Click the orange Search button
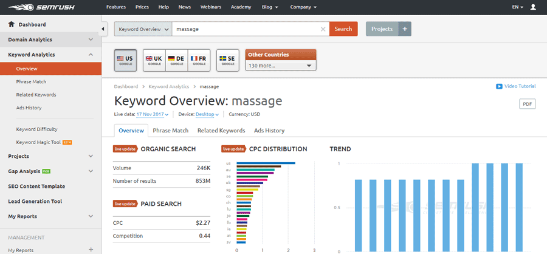The image size is (547, 254). point(343,29)
